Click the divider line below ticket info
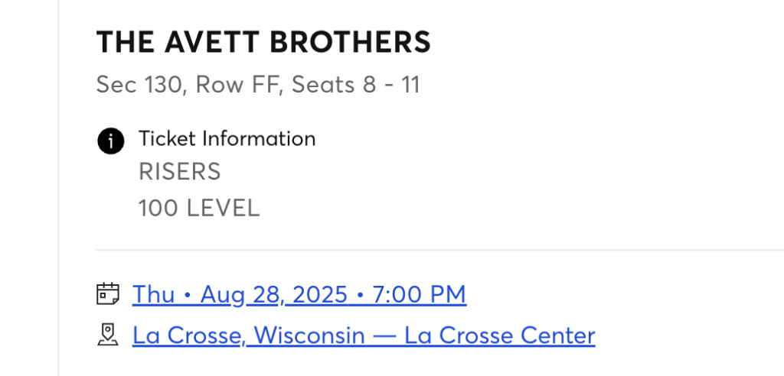Image resolution: width=784 pixels, height=376 pixels. (x=440, y=250)
